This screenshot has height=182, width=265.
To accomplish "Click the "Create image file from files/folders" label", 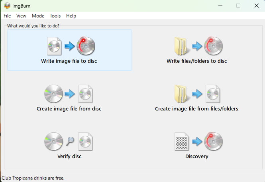I will 196,108.
